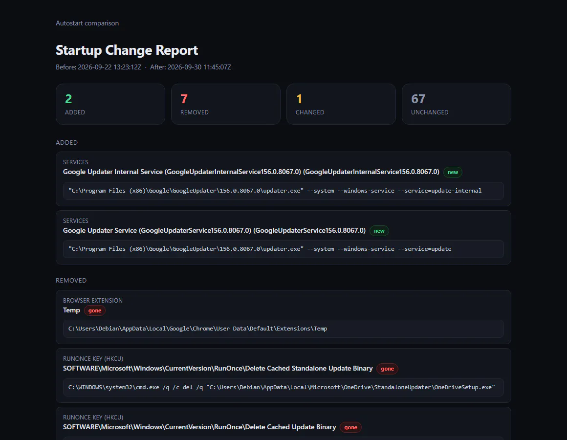567x440 pixels.
Task: Click the "gone" badge beside Delete Cached Standalone Update Binary
Action: click(x=387, y=369)
